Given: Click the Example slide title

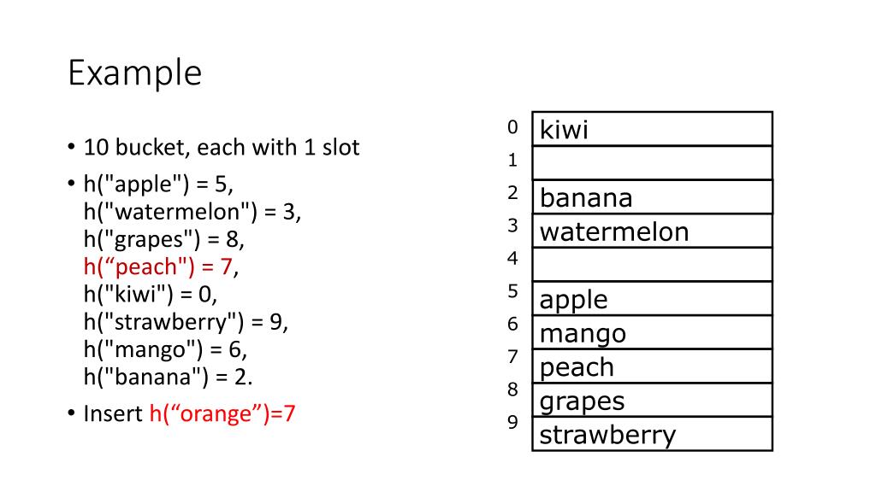Looking at the screenshot, I should click(134, 73).
